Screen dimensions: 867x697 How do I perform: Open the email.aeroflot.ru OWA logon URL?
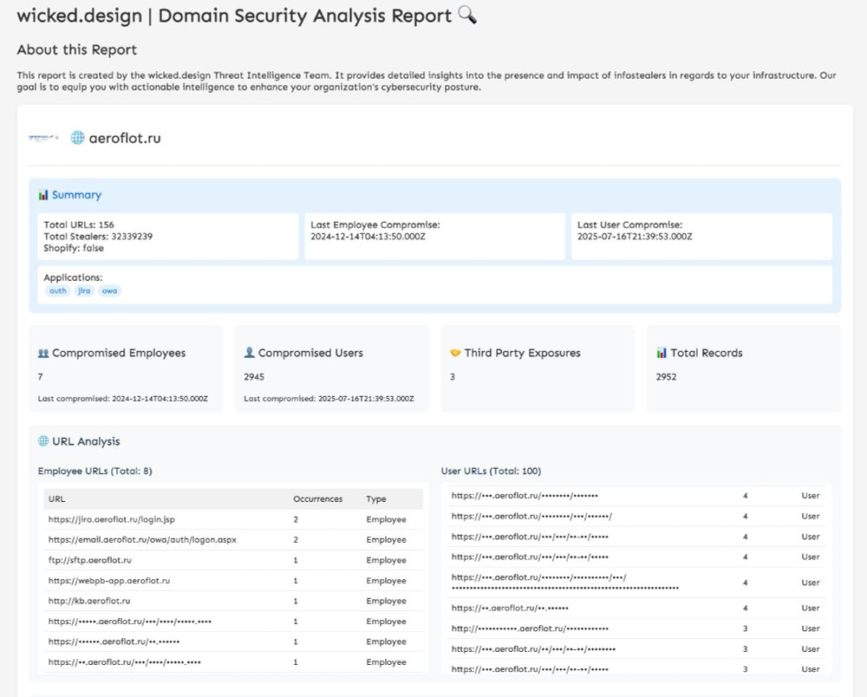tap(142, 540)
